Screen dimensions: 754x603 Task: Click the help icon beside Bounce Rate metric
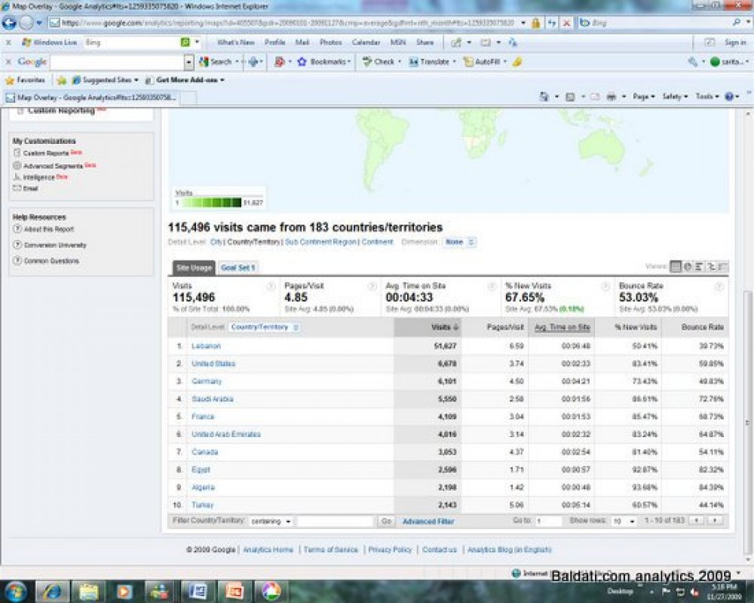(719, 286)
